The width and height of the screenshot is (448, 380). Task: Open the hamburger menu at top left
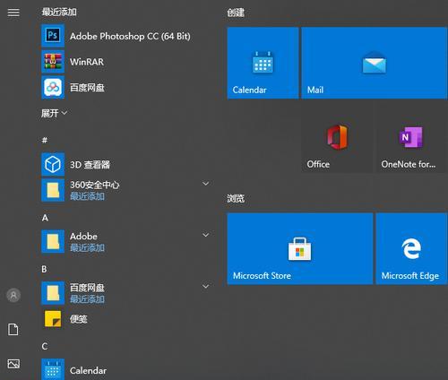click(13, 13)
